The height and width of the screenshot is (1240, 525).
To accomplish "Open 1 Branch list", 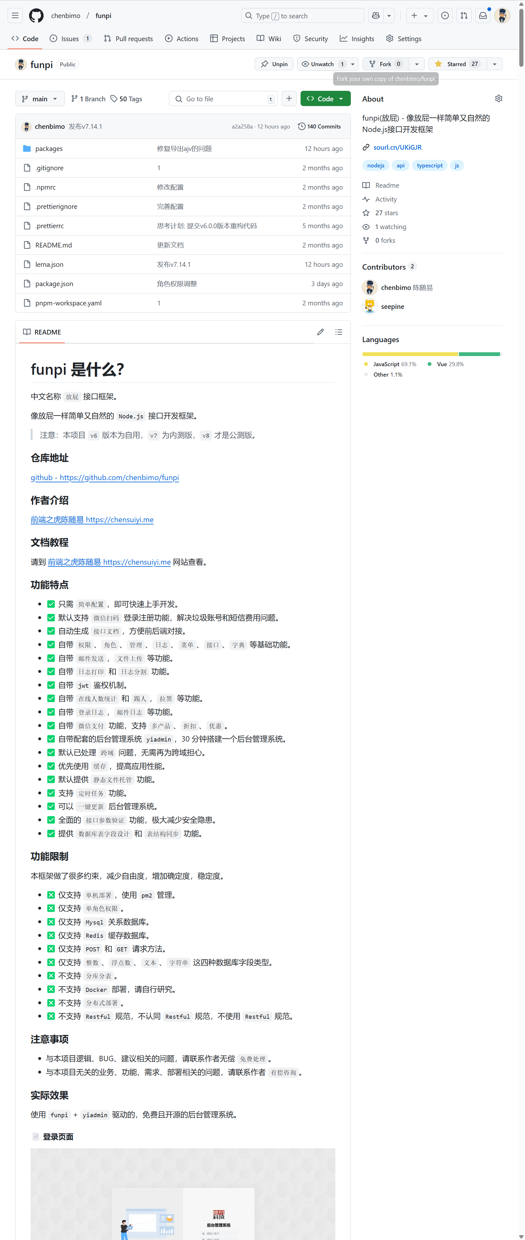I will [88, 99].
